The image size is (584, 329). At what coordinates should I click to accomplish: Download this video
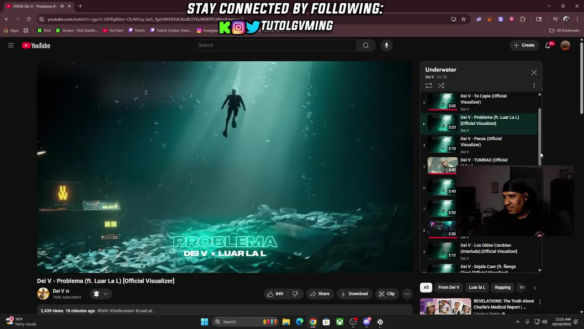(x=355, y=294)
